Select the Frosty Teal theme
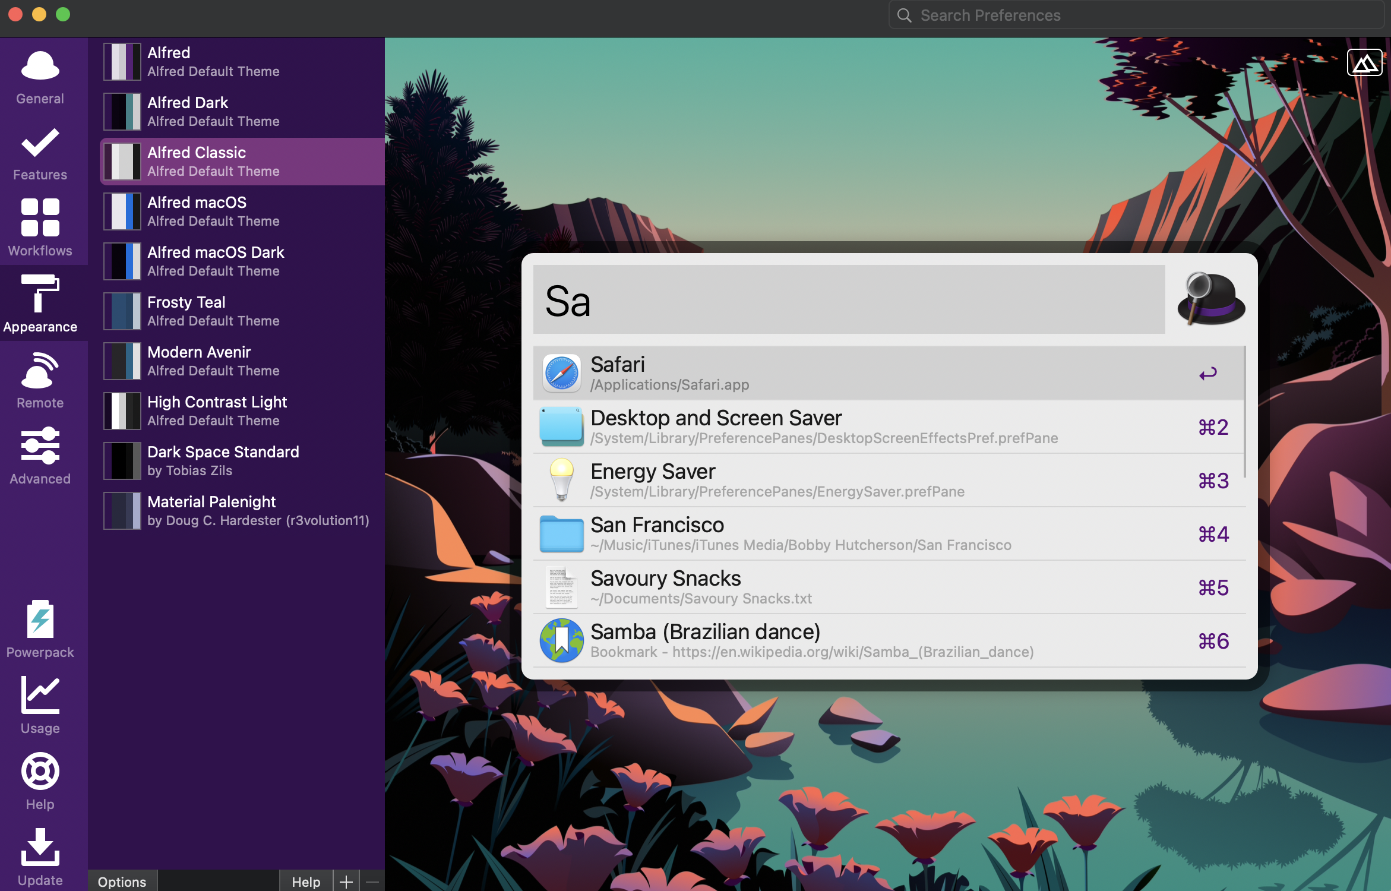 pos(242,311)
